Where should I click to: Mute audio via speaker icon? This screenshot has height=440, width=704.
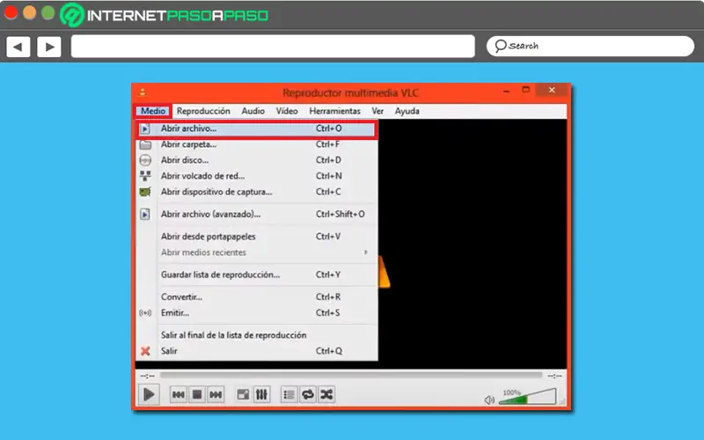[489, 400]
